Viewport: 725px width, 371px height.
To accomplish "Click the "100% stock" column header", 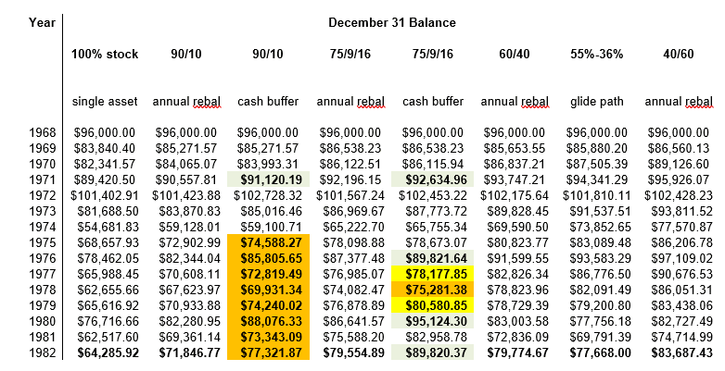I will point(105,55).
